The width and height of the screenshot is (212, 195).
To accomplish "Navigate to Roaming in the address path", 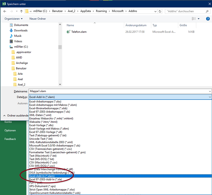I will coord(101,11).
